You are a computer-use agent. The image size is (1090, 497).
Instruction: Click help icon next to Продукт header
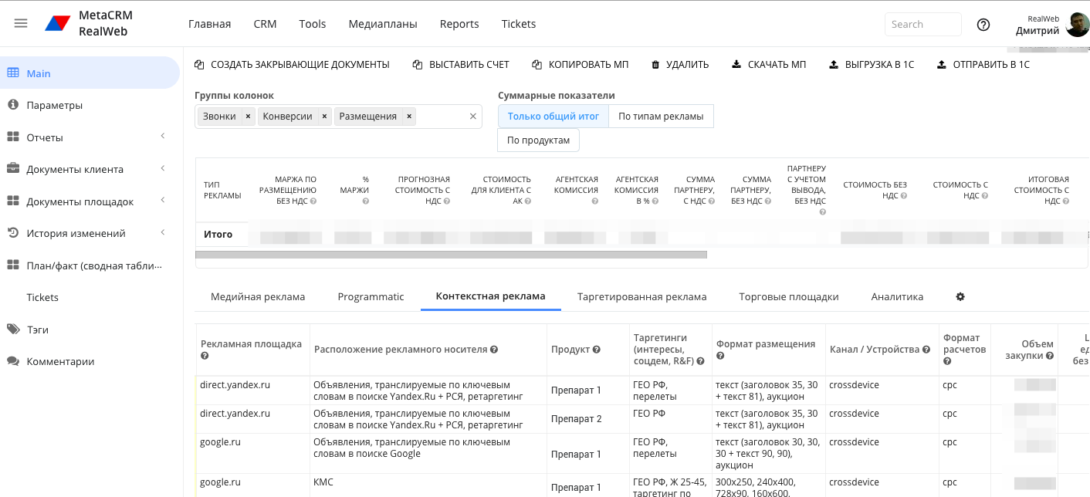597,350
